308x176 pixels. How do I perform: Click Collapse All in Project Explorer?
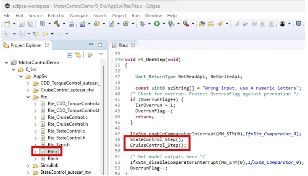tap(69, 55)
